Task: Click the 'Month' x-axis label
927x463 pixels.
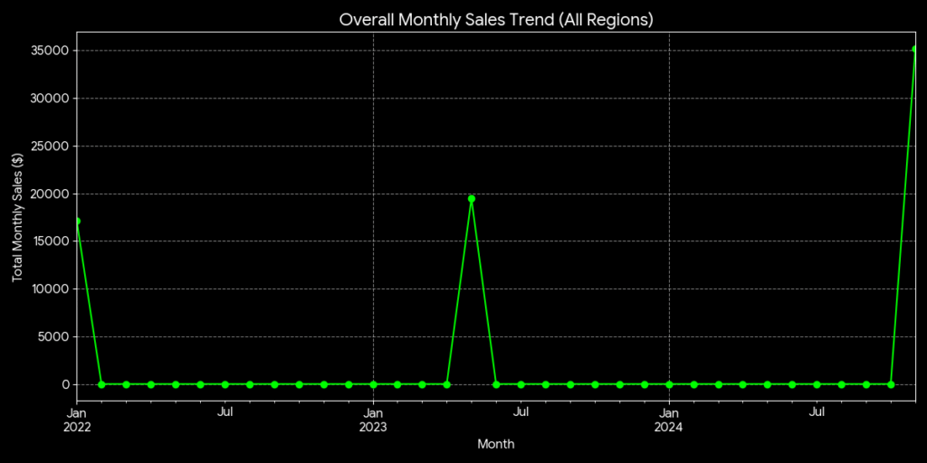Action: pyautogui.click(x=496, y=444)
